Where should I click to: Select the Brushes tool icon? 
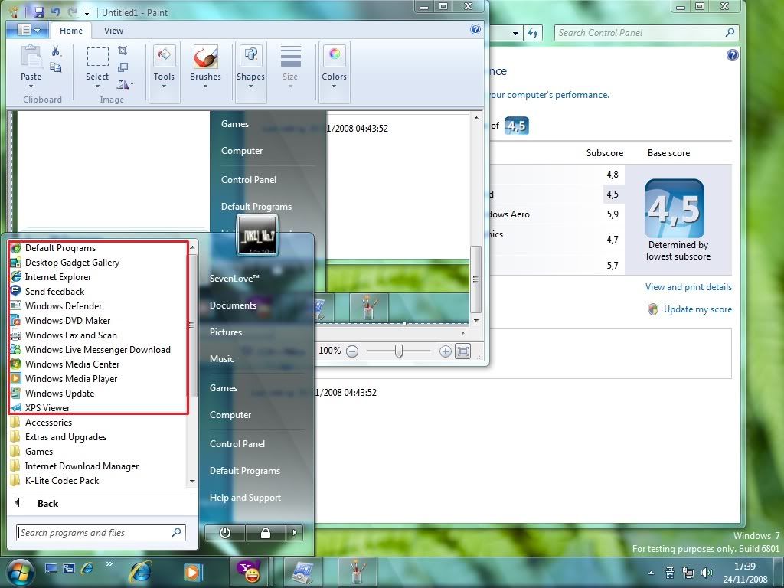coord(205,57)
